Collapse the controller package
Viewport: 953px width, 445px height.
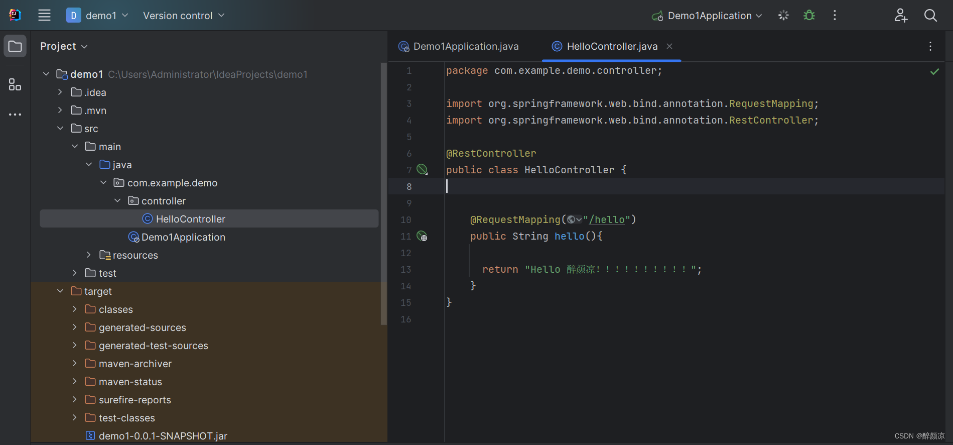point(117,201)
